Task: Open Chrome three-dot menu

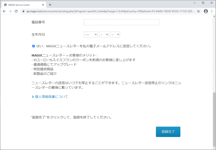Action: tap(212, 11)
